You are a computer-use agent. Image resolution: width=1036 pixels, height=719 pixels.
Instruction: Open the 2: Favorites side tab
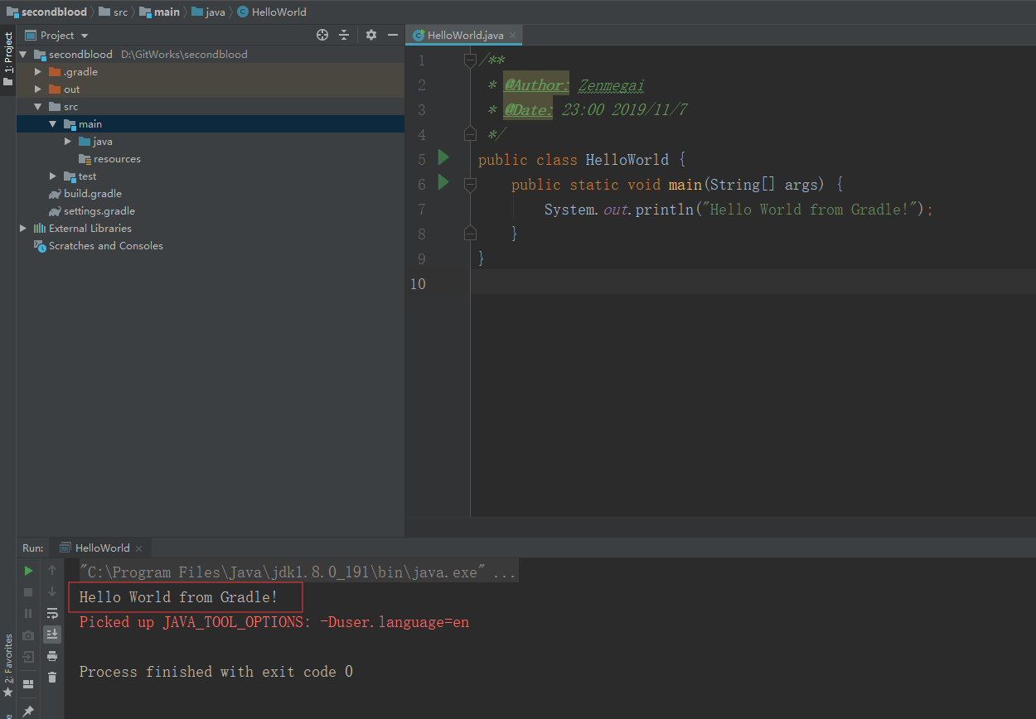pyautogui.click(x=8, y=664)
